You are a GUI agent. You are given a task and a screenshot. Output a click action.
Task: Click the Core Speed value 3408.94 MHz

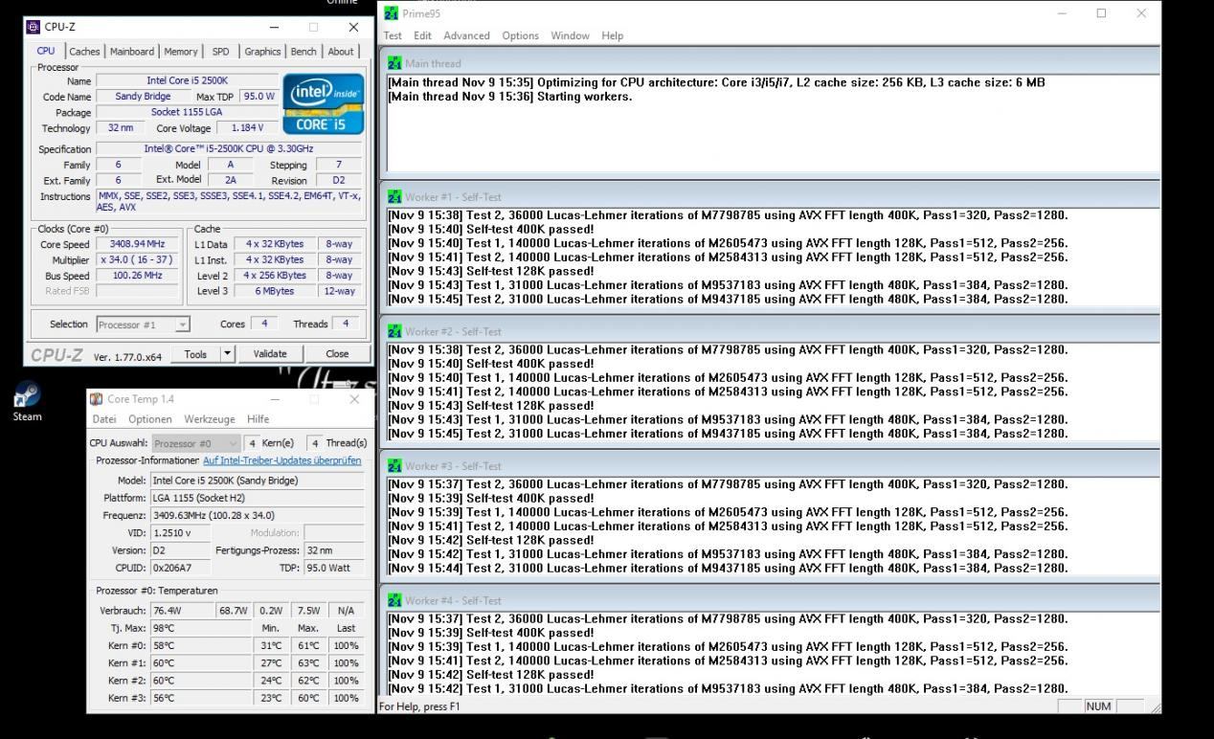tap(138, 244)
